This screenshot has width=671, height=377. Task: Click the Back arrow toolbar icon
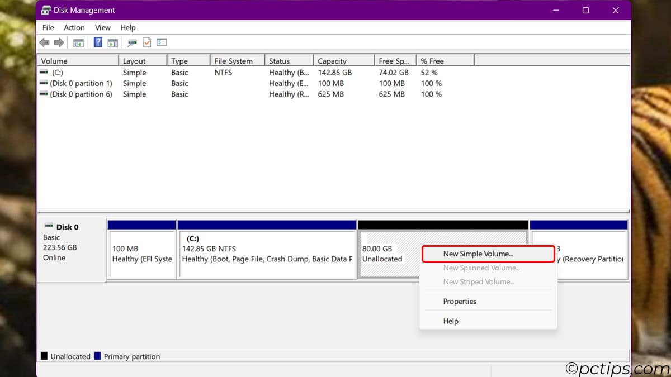point(44,42)
